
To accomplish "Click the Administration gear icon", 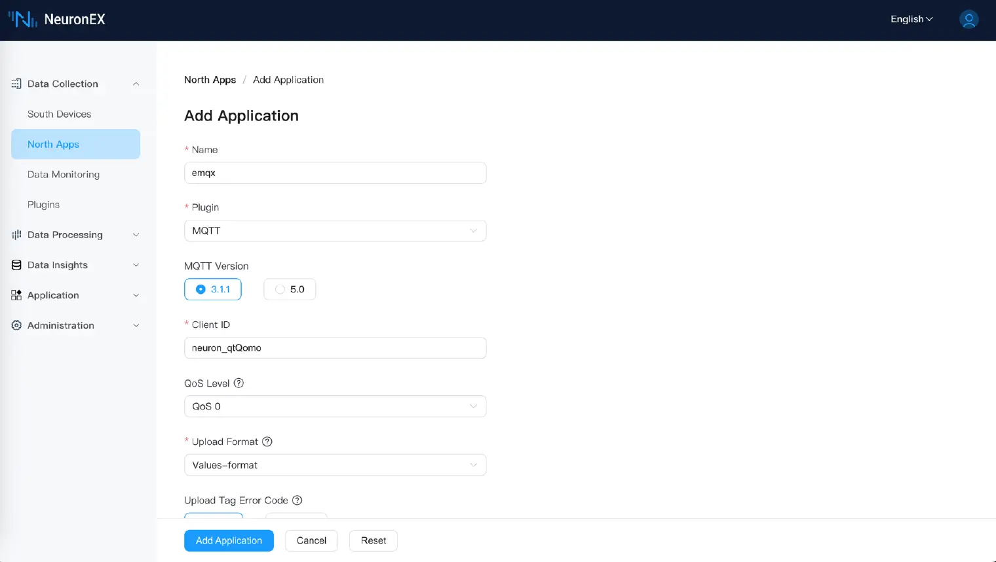I will click(16, 325).
